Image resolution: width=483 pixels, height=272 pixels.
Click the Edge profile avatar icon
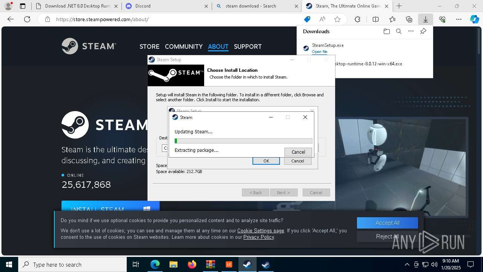tap(8, 6)
